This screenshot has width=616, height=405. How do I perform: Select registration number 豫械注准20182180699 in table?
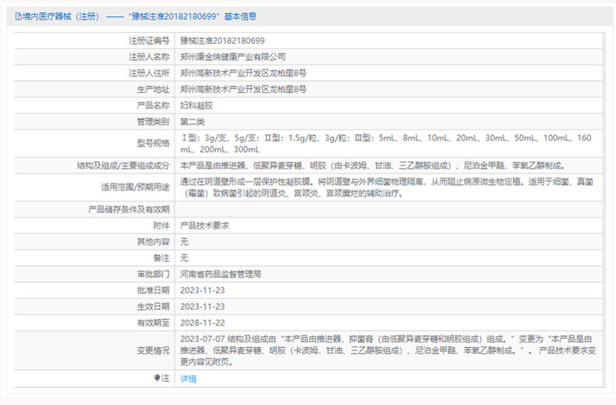point(222,40)
